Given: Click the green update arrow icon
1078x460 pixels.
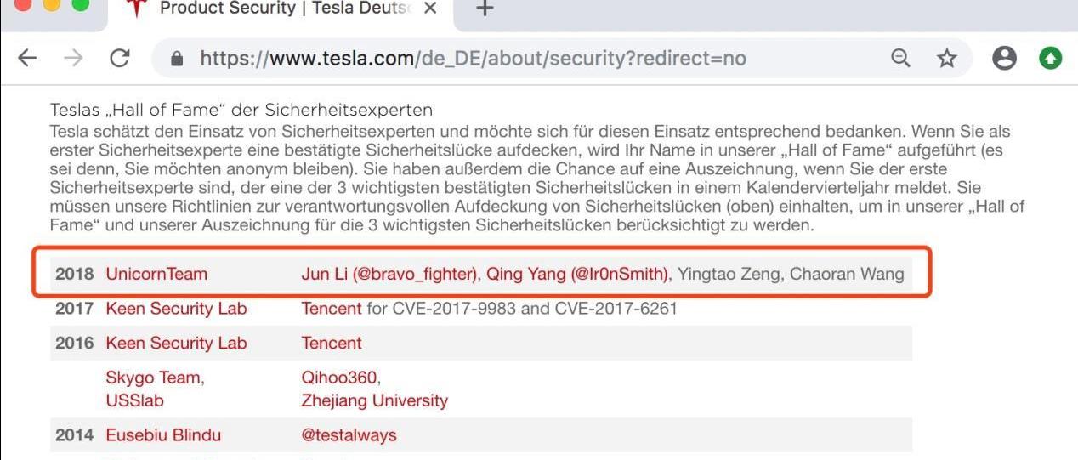Looking at the screenshot, I should (1051, 58).
